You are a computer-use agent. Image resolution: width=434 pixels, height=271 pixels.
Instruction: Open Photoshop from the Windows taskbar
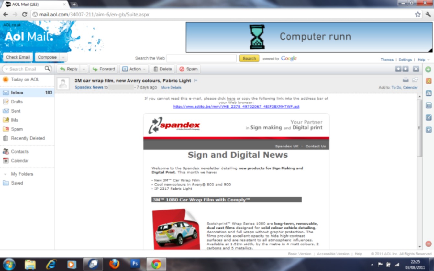[135, 264]
